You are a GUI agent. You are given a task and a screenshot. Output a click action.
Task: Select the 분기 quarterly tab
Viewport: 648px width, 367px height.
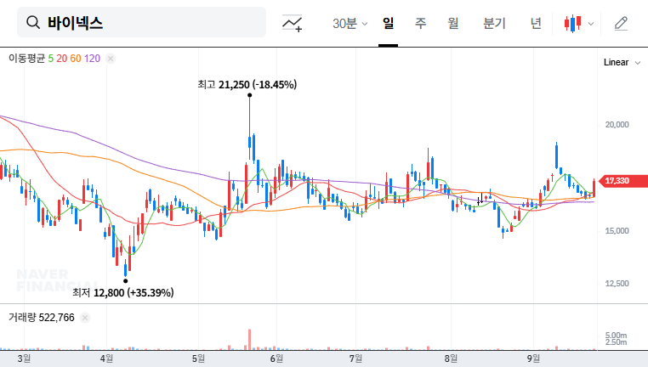(494, 23)
